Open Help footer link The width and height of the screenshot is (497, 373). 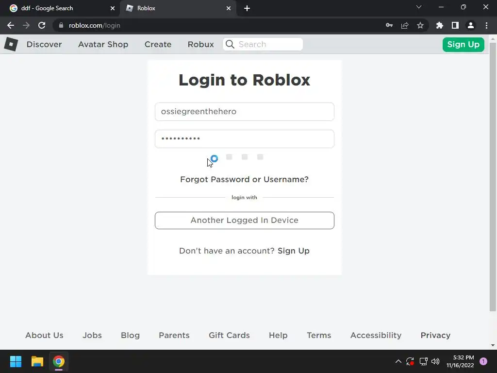(x=278, y=335)
